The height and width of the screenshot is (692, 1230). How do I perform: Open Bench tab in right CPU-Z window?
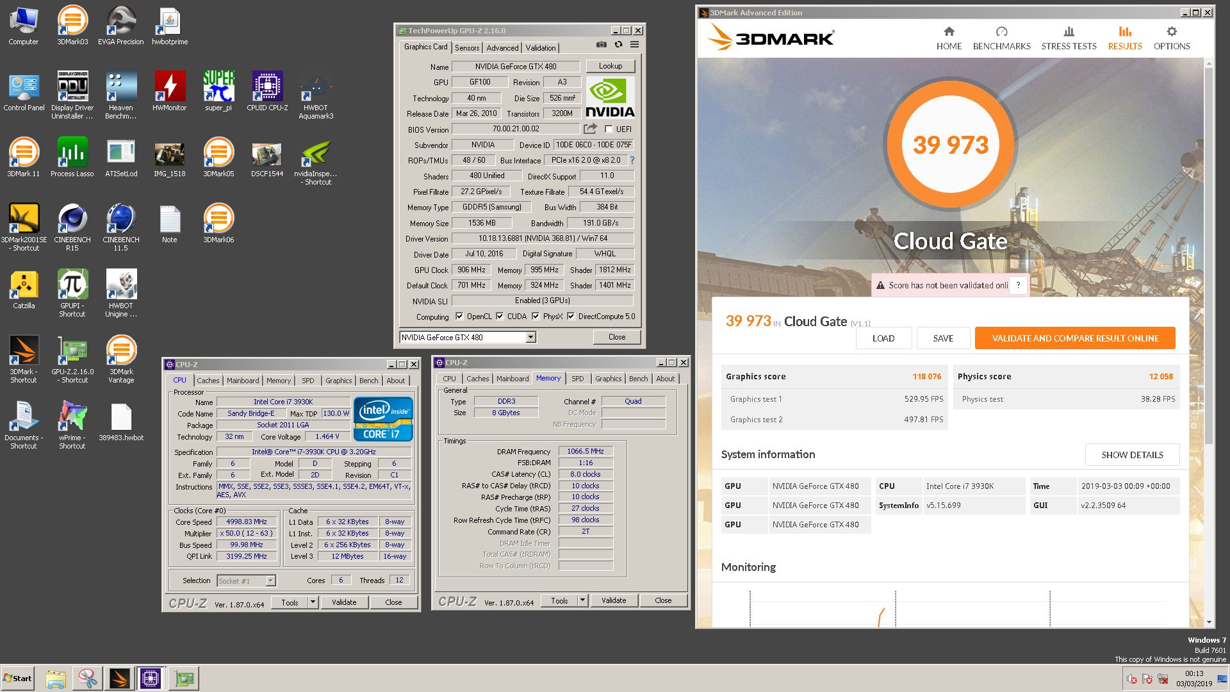pos(638,379)
